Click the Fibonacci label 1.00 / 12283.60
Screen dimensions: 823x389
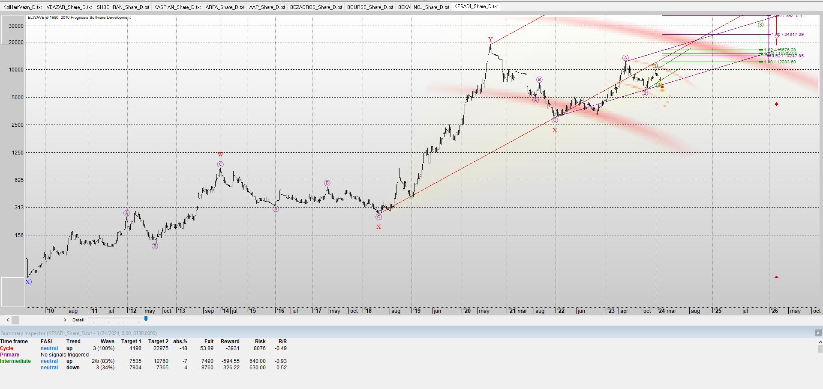780,62
